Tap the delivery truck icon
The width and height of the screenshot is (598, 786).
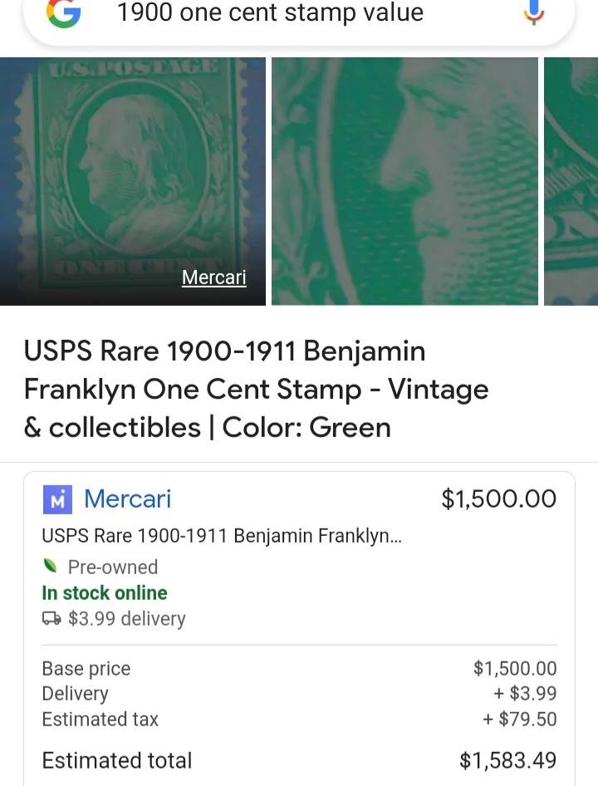pos(51,619)
